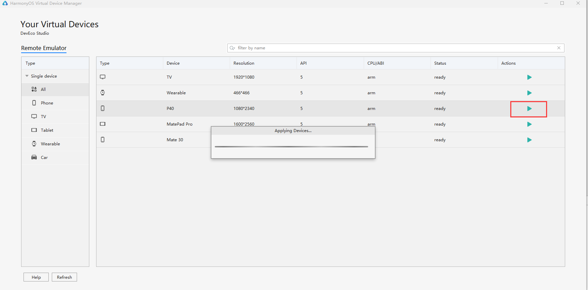This screenshot has width=588, height=290.
Task: Click the Help button
Action: 36,277
